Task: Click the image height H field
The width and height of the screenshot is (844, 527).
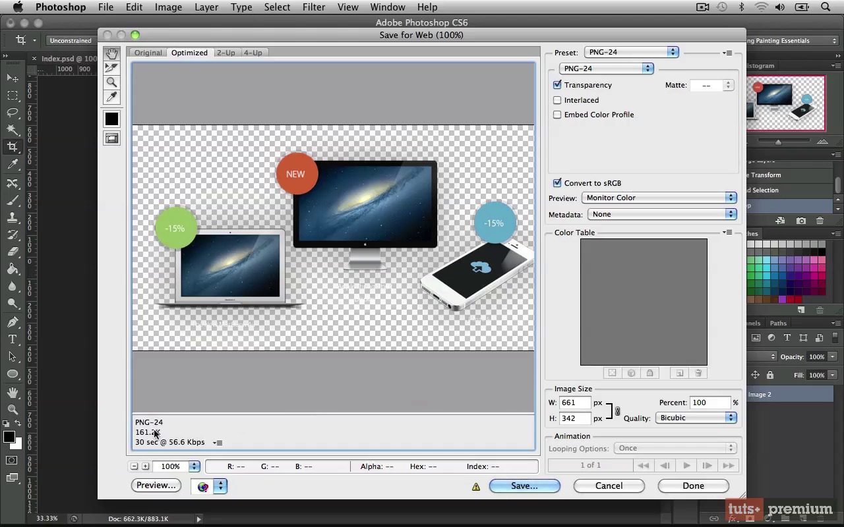Action: pos(575,418)
